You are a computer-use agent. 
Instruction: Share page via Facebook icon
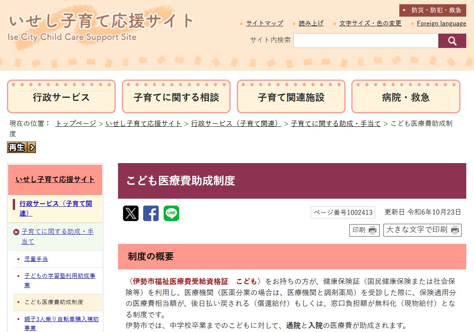pyautogui.click(x=151, y=213)
